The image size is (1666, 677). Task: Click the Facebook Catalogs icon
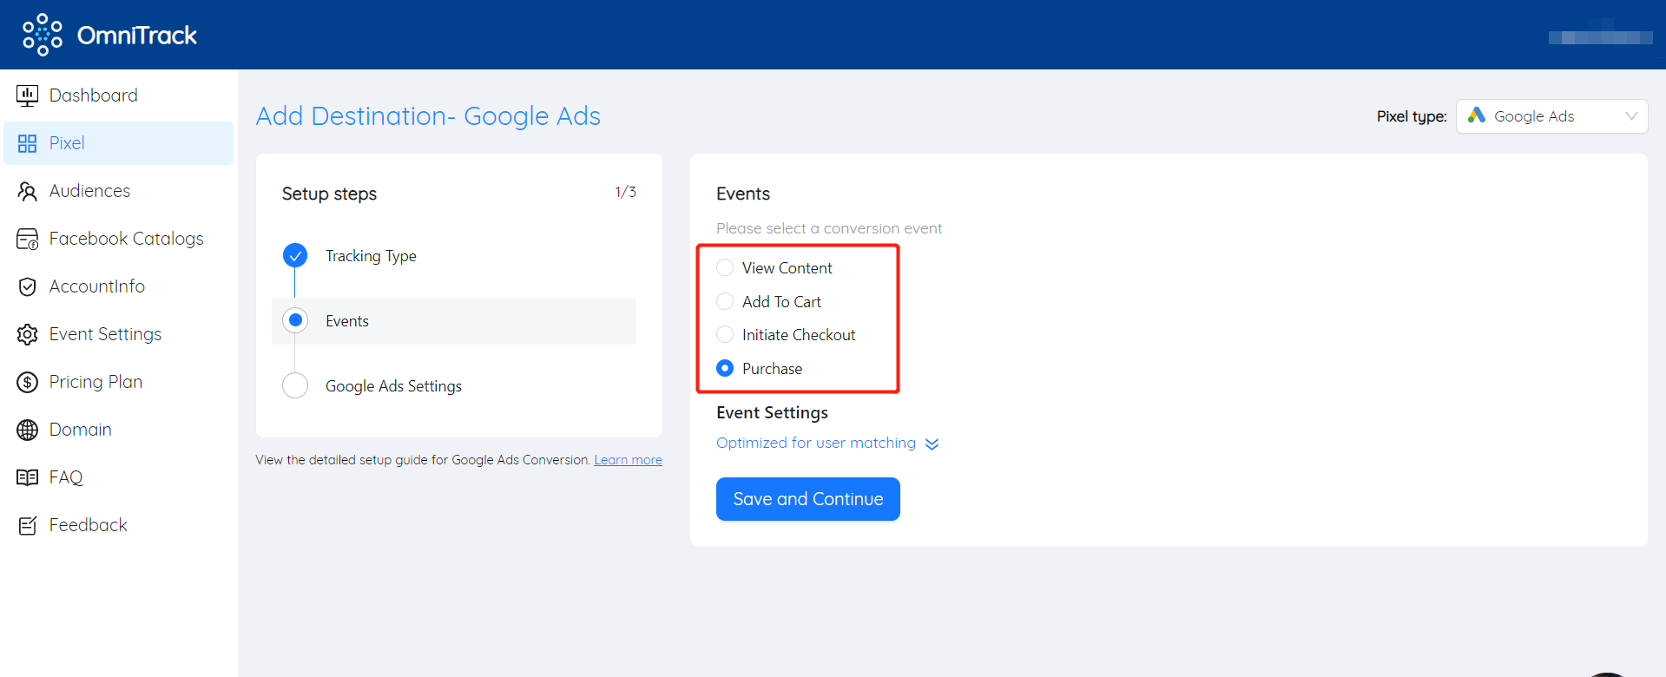(x=28, y=239)
